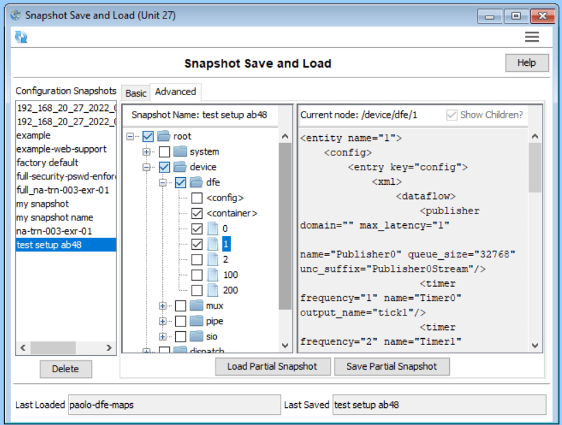The width and height of the screenshot is (562, 425).
Task: Click the file icon for node 2
Action: (213, 259)
